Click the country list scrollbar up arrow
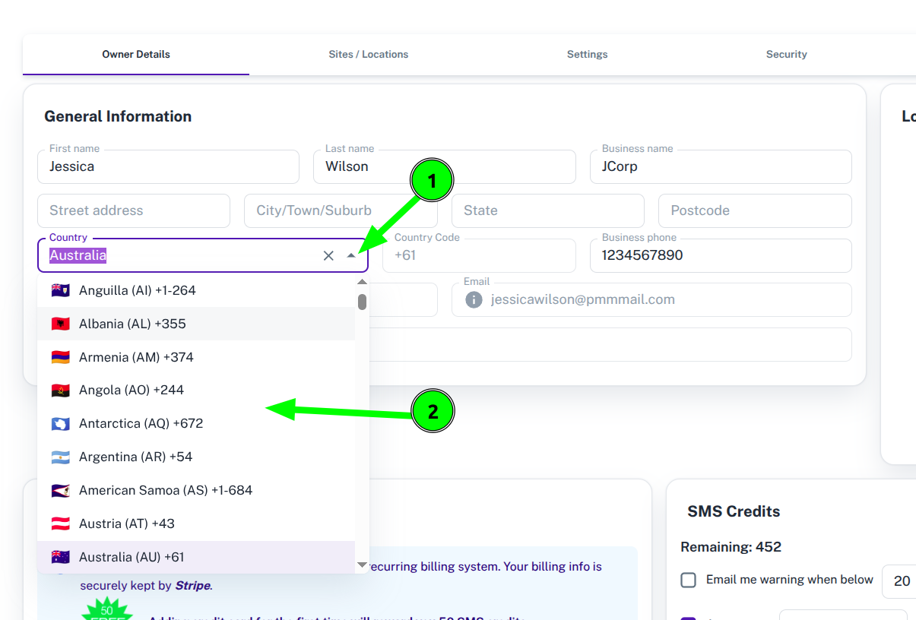Image resolution: width=916 pixels, height=620 pixels. [363, 282]
